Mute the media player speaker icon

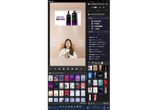point(91,103)
